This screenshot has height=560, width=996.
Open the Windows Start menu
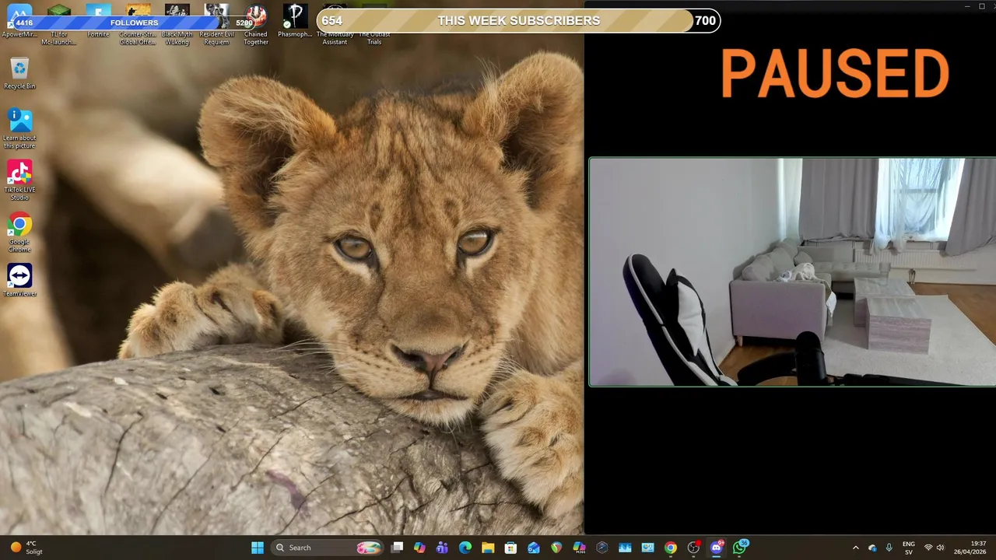tap(257, 548)
